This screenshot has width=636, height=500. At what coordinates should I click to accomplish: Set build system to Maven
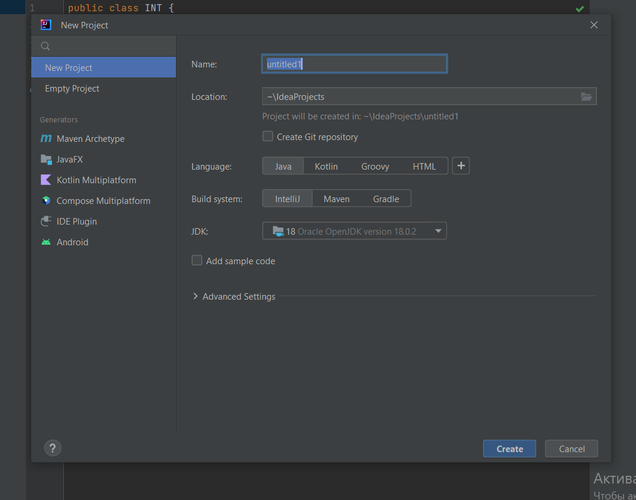pyautogui.click(x=337, y=199)
